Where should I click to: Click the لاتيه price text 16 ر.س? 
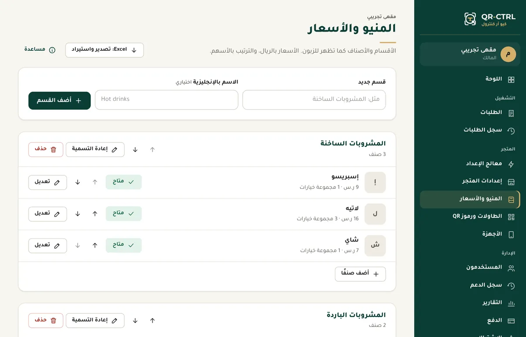(x=350, y=219)
